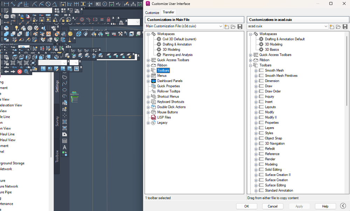Click the Cancel button
The width and height of the screenshot is (350, 211).
pos(273,206)
